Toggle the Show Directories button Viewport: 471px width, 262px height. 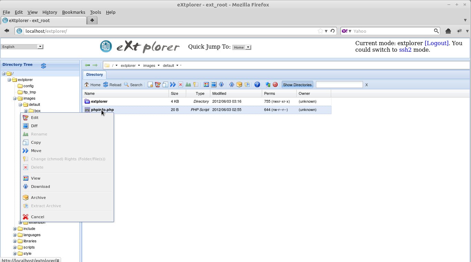point(297,84)
